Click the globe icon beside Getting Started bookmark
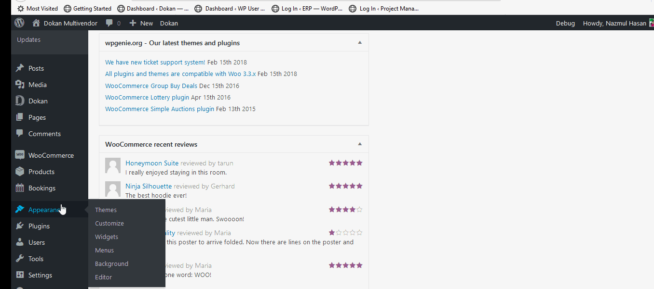This screenshot has width=654, height=289. (x=68, y=8)
